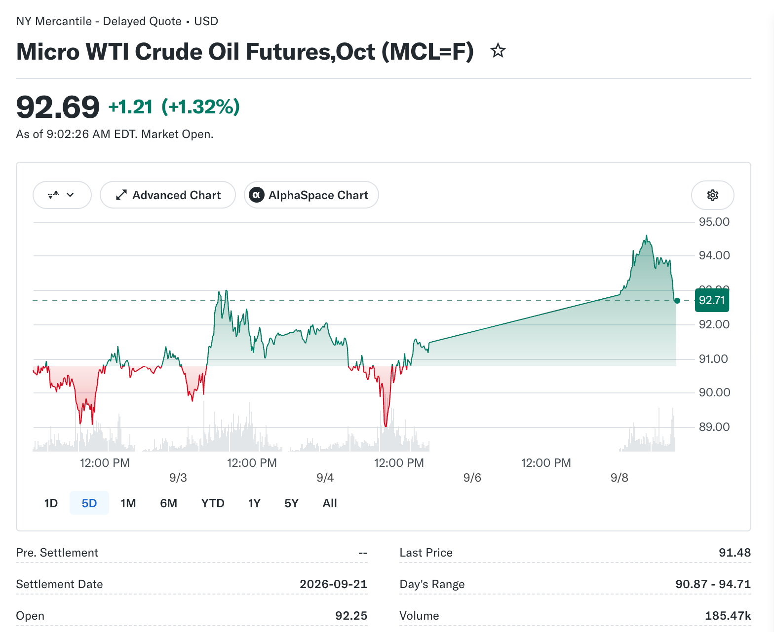The height and width of the screenshot is (632, 774).
Task: Select the 5D time range
Action: coord(89,503)
